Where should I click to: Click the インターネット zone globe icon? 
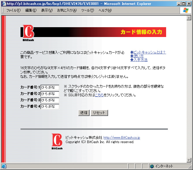tap(152, 166)
